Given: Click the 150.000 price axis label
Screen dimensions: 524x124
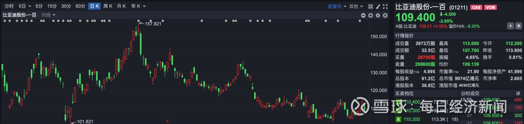Looking at the screenshot, I should (379, 37).
